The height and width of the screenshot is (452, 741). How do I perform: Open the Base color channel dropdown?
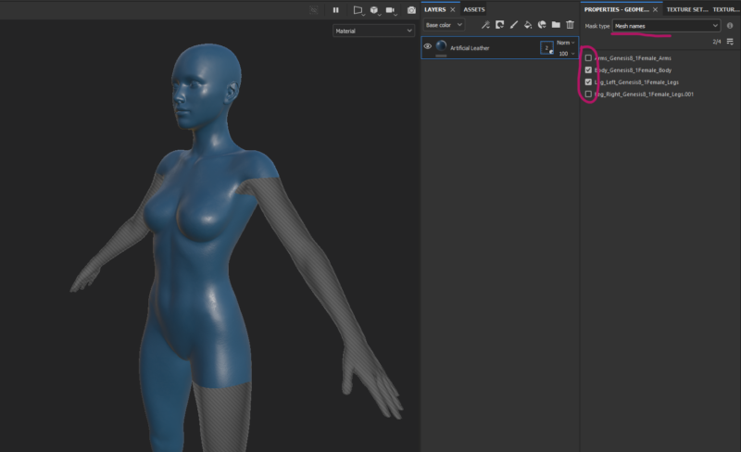444,25
